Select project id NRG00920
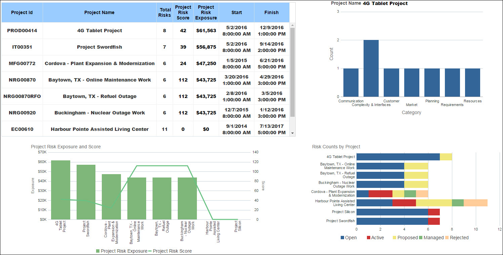 click(22, 113)
